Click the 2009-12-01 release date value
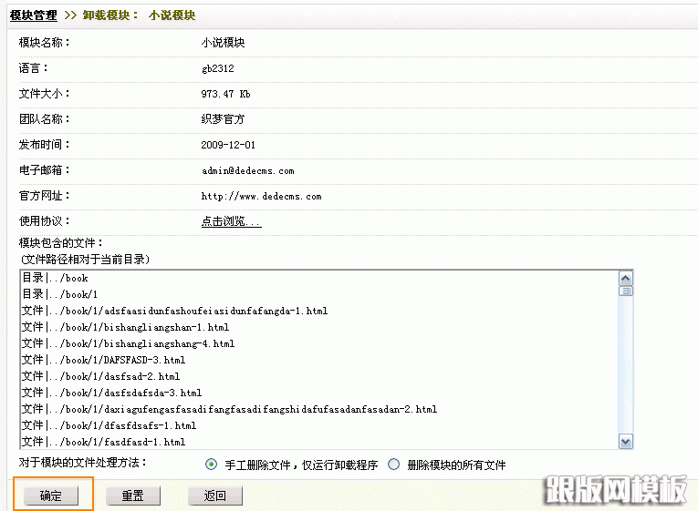Image resolution: width=698 pixels, height=511 pixels. [228, 146]
